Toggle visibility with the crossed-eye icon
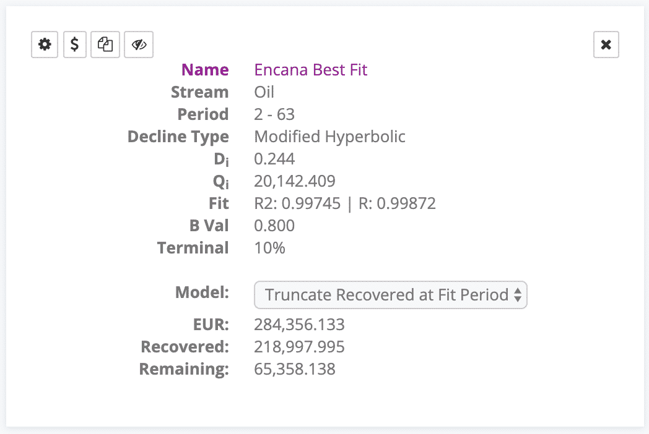The height and width of the screenshot is (434, 649). (139, 45)
